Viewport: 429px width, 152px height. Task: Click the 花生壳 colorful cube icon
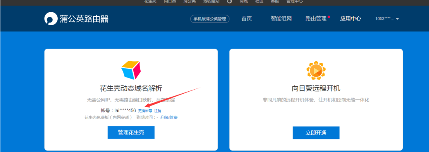(131, 70)
